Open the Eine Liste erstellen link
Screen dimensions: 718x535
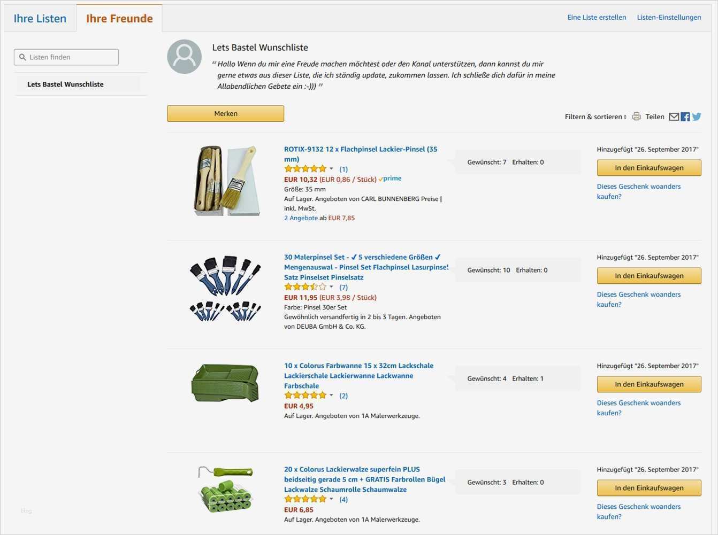point(597,17)
